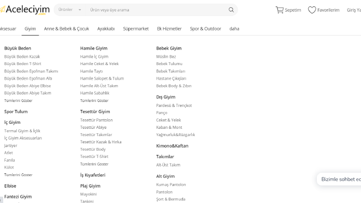Screen dimensions: 361x203
Task: Open Bebek Tulumu link
Action: [x=169, y=64]
